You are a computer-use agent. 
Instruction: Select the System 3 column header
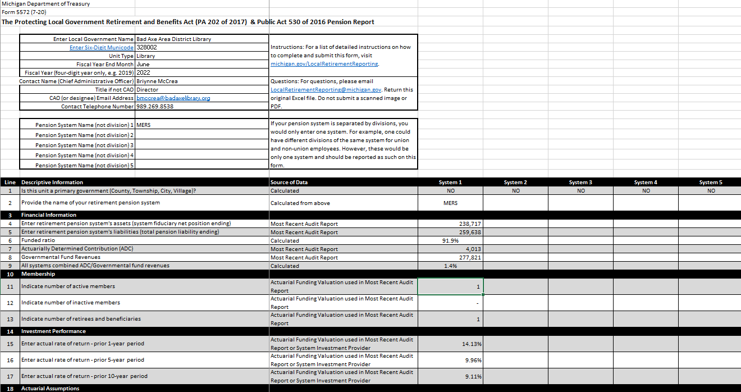[x=580, y=182]
